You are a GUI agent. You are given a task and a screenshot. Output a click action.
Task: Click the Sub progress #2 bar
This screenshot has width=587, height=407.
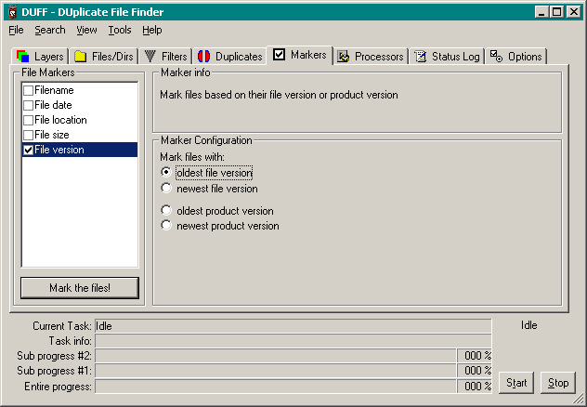[x=276, y=356]
